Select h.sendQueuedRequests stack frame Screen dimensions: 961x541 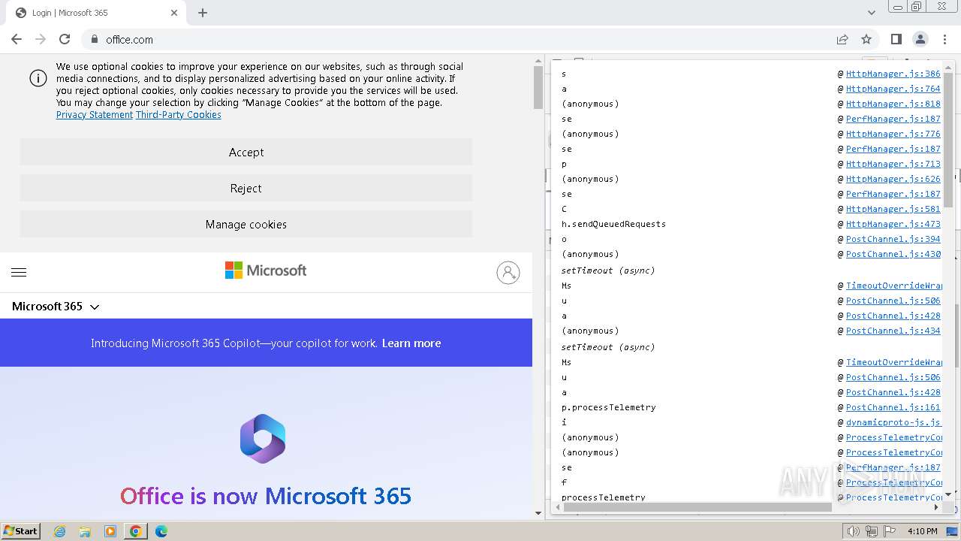[613, 224]
